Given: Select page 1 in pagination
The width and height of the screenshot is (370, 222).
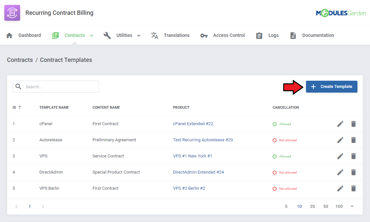Looking at the screenshot, I should pyautogui.click(x=29, y=207).
